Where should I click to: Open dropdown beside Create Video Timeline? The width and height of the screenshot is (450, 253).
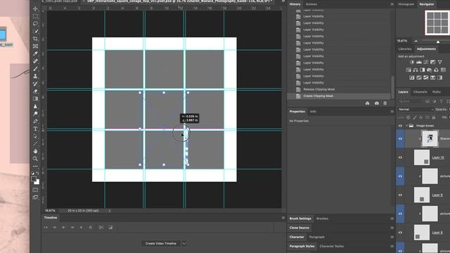tap(184, 244)
